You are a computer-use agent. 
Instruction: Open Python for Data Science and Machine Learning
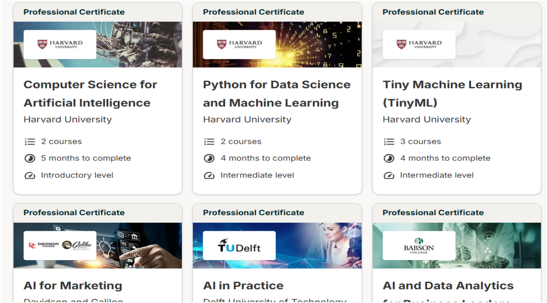click(277, 93)
